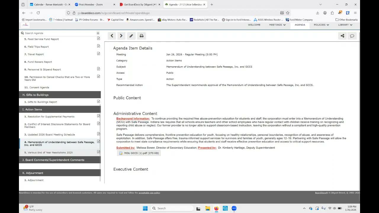The width and height of the screenshot is (379, 213).
Task: Open the MOU GCCS (1).pdf attachment
Action: pyautogui.click(x=139, y=153)
